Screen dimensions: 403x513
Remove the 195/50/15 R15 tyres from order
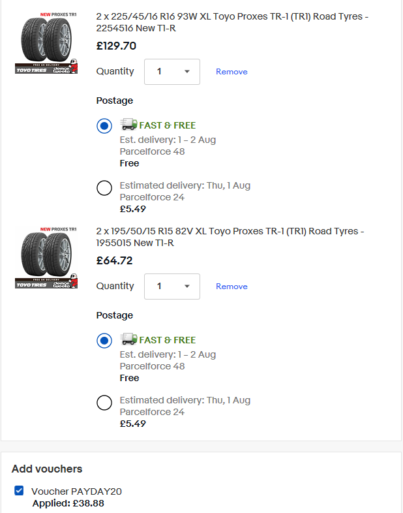(231, 287)
